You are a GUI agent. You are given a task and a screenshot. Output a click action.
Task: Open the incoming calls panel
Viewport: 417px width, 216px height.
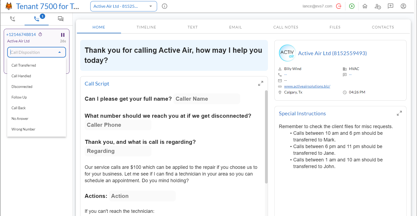click(13, 19)
